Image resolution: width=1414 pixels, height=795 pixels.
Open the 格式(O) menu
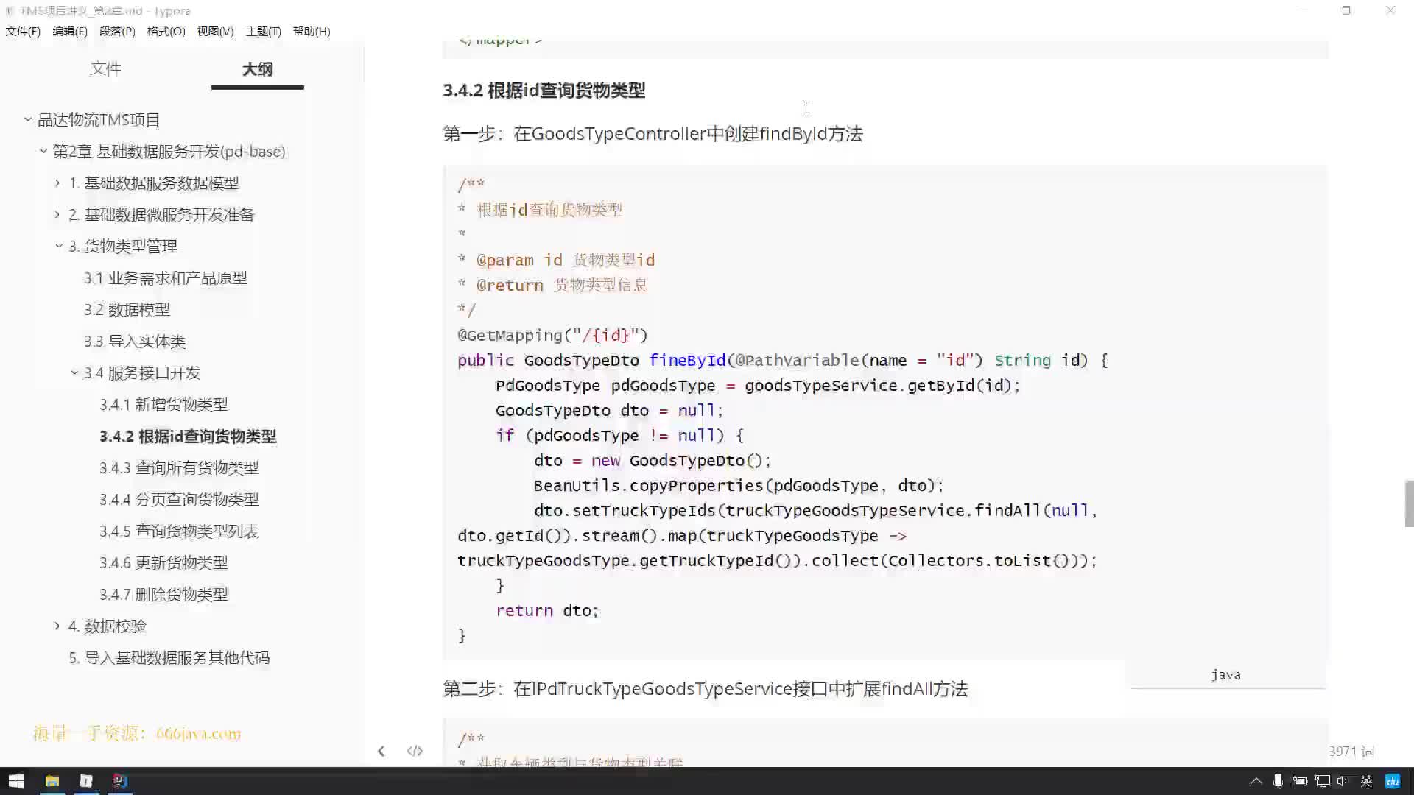pos(166,31)
